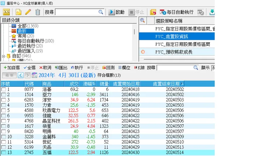The height and width of the screenshot is (156, 259).
Task: Click the zoom magnifier icon in the strategy list header
Action: click(x=142, y=21)
